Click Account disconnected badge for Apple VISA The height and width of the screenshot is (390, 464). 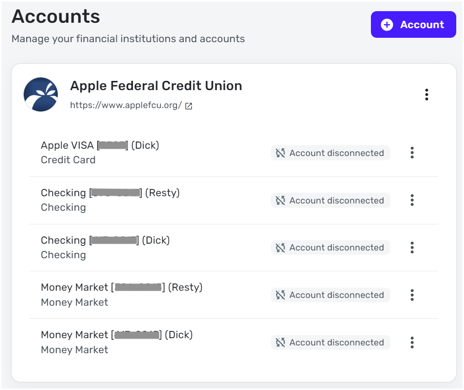click(x=331, y=153)
